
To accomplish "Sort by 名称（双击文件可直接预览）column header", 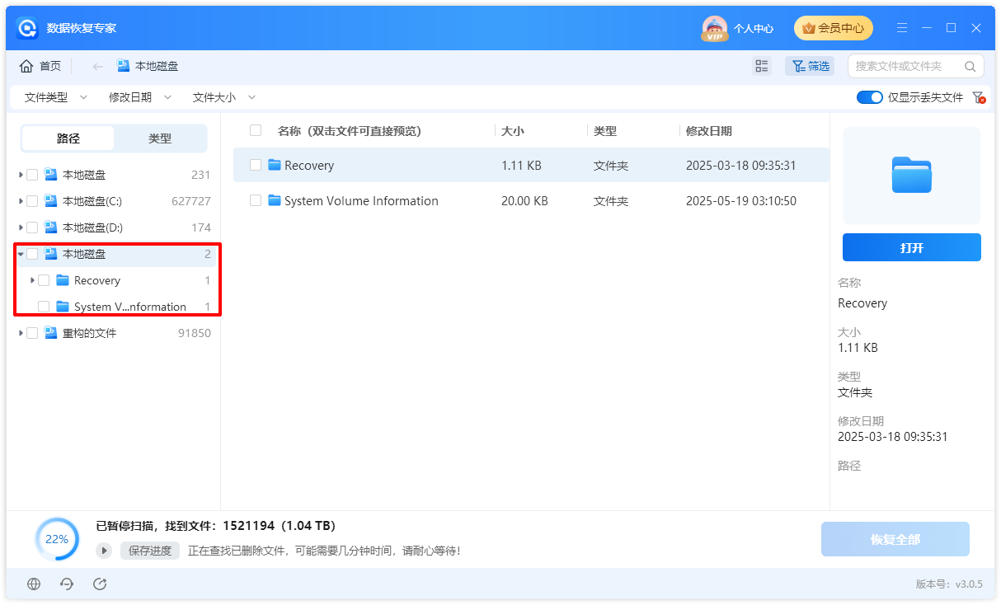I will [x=350, y=130].
